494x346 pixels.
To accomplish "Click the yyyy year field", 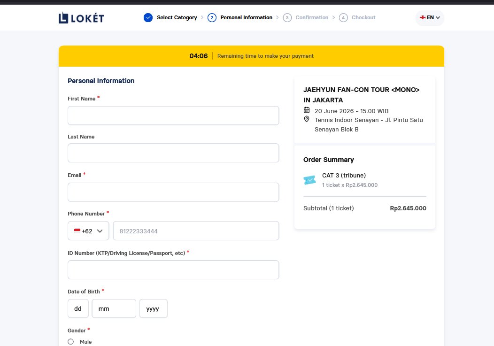I will 154,308.
